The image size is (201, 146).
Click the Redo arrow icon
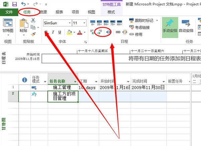coord(35,4)
